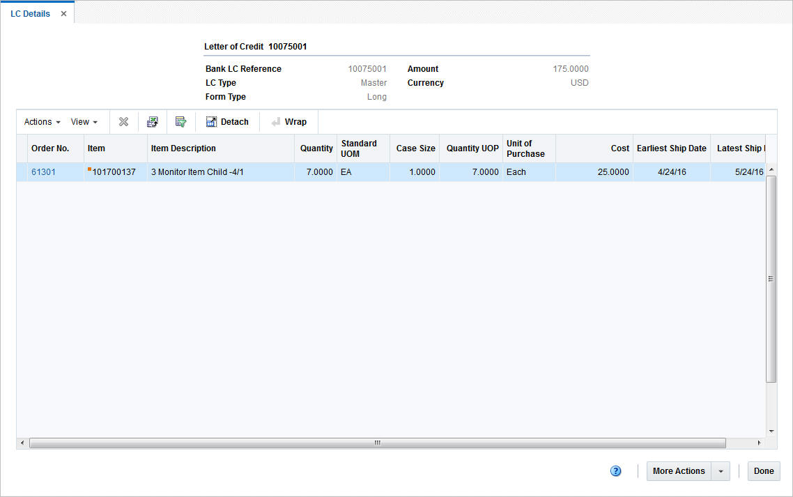The image size is (793, 497).
Task: Click the Standard UOM column header
Action: [363, 148]
